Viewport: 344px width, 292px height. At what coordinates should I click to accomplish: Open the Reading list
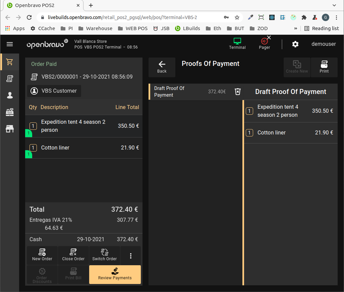tap(322, 28)
